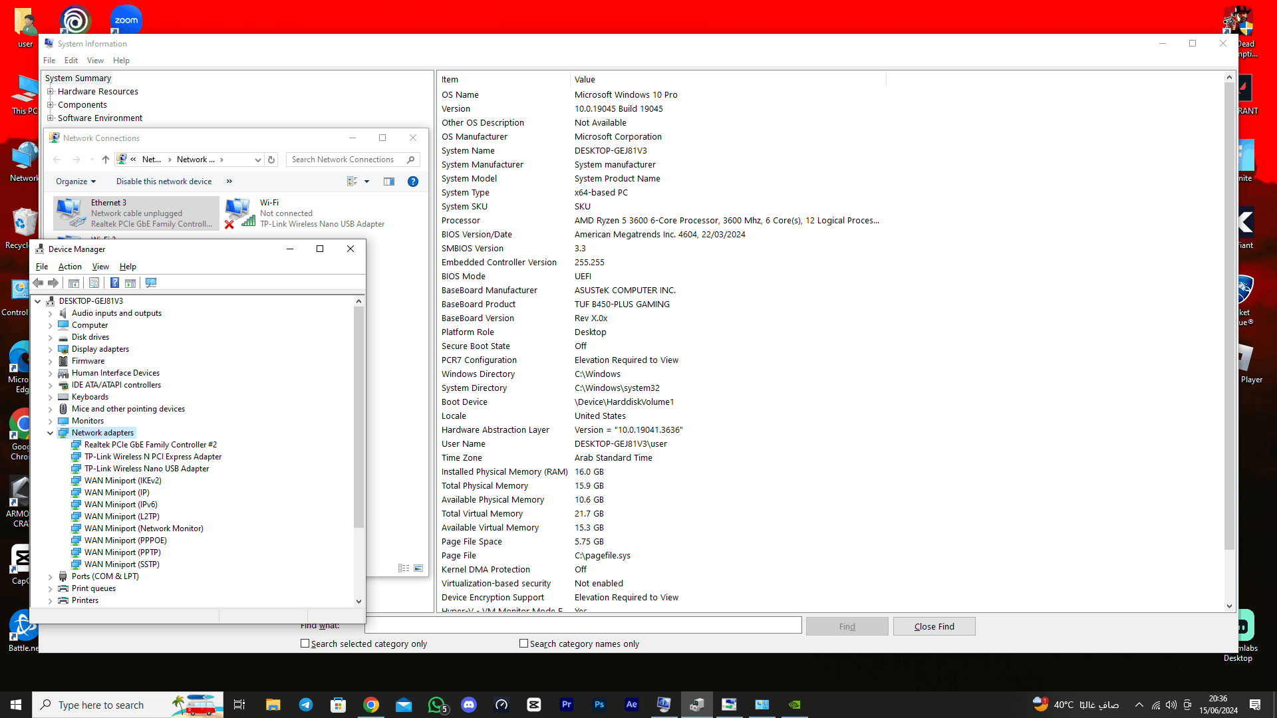Check Search selected category only
This screenshot has width=1277, height=718.
305,644
